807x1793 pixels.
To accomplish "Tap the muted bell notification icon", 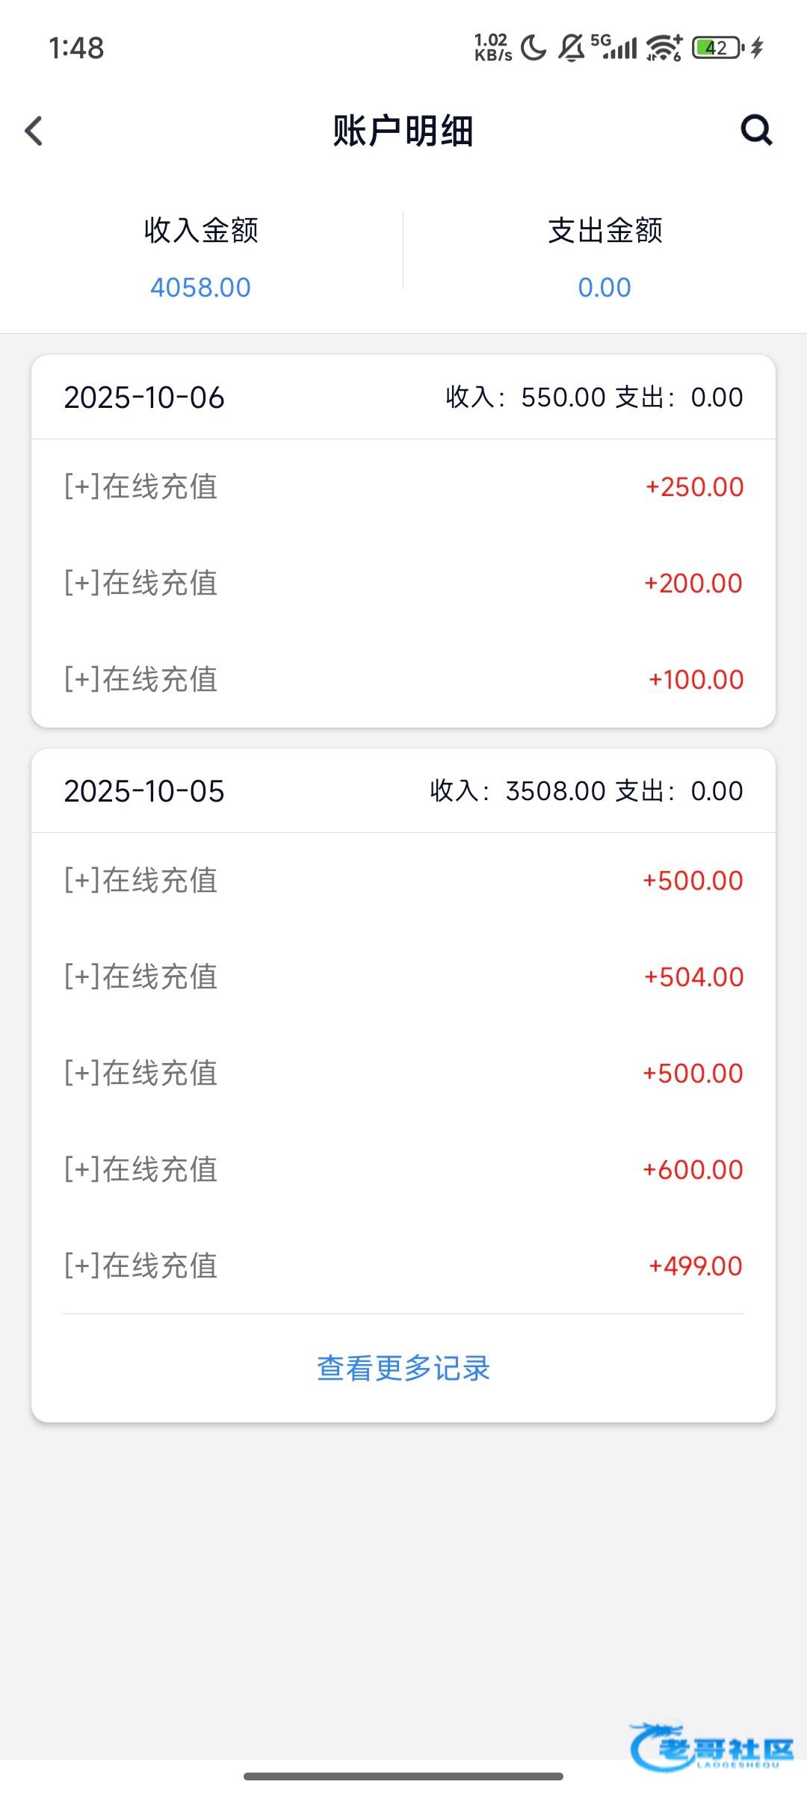I will tap(572, 49).
